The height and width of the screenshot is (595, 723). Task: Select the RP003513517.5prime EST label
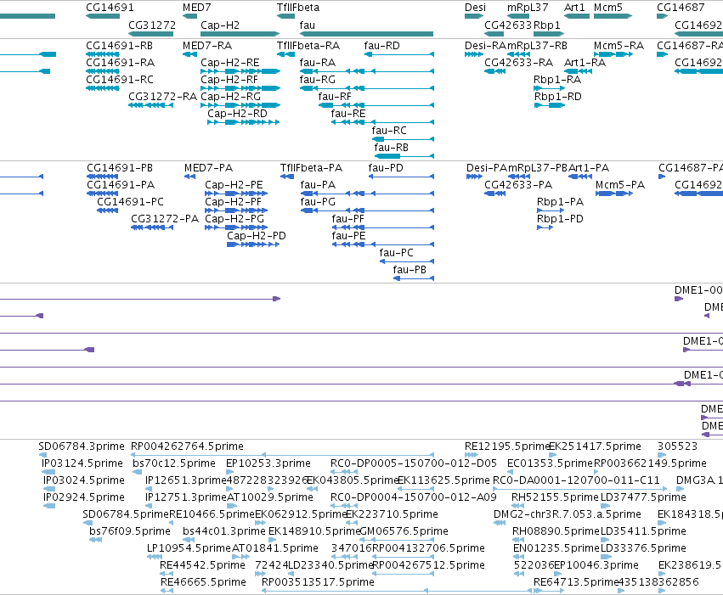point(318,581)
